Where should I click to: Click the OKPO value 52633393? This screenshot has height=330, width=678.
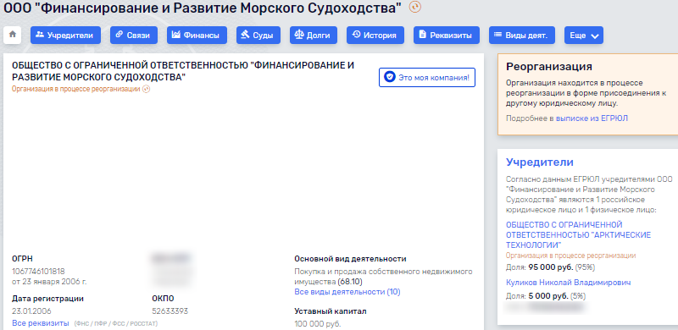tap(170, 311)
